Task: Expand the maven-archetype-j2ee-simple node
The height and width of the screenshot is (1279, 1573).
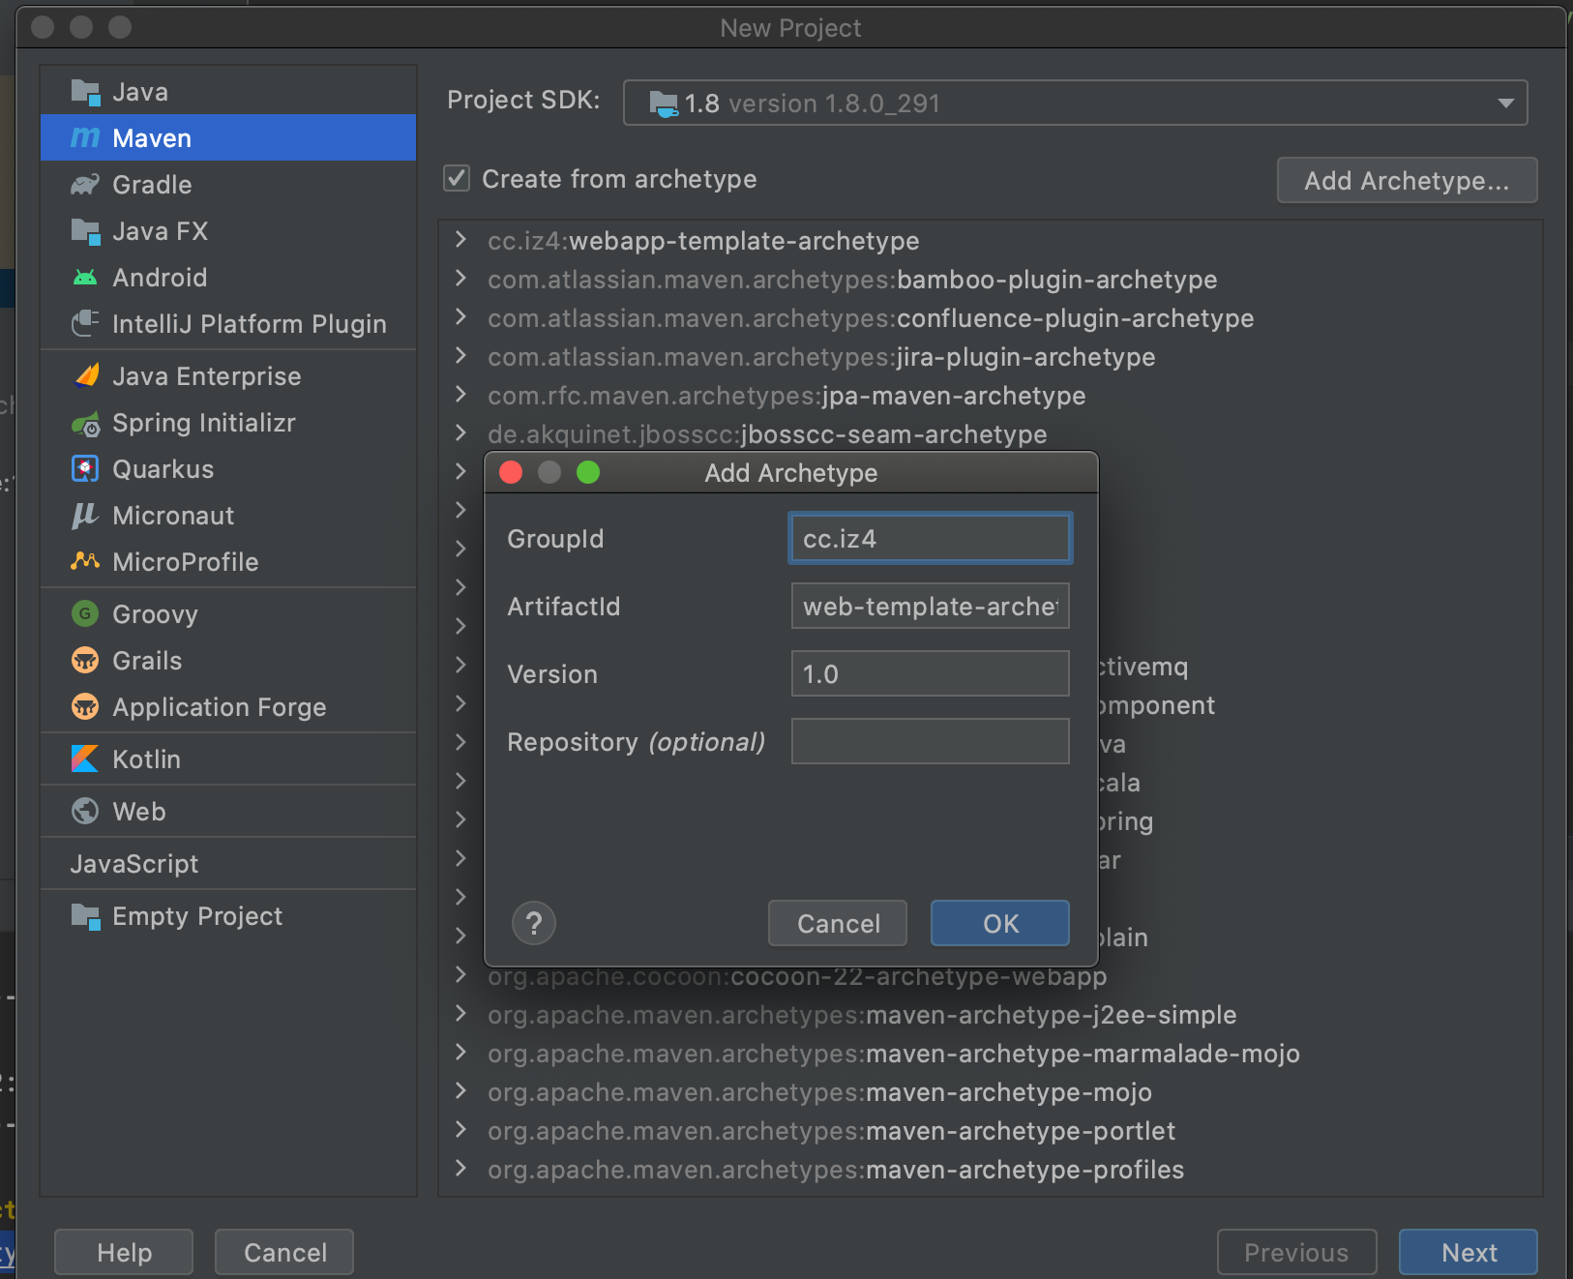Action: click(461, 1014)
